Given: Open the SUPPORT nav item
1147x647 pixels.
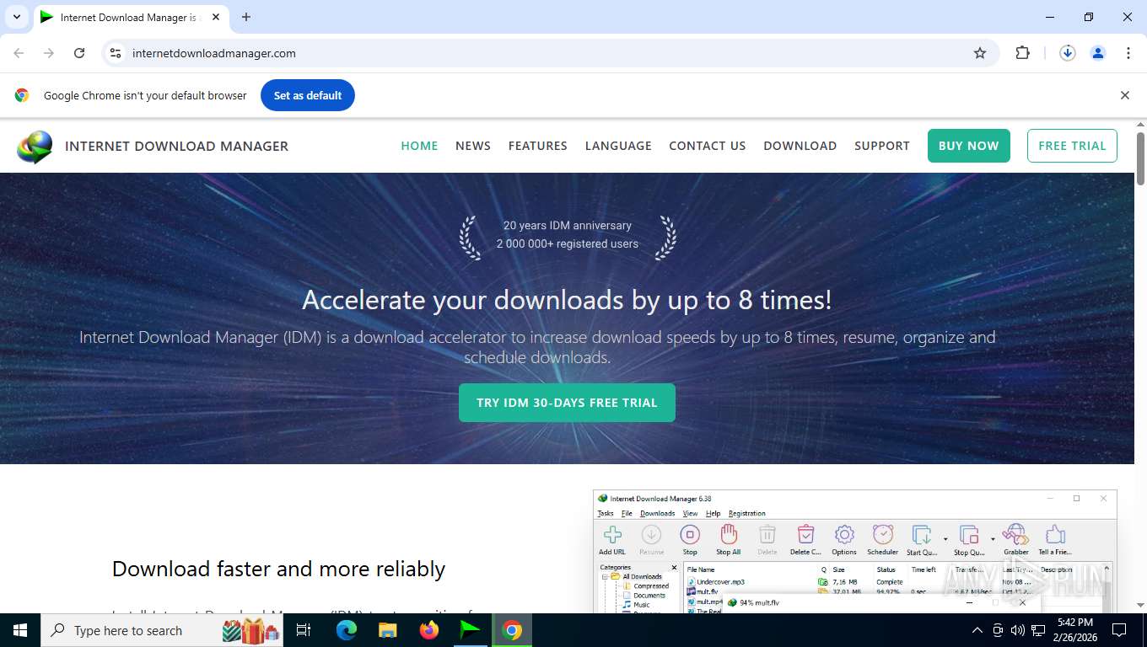Looking at the screenshot, I should tap(882, 146).
